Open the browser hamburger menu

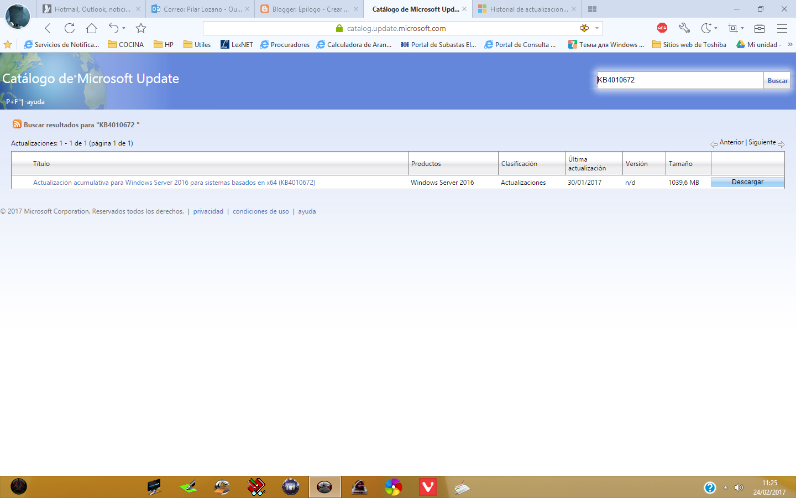(783, 27)
